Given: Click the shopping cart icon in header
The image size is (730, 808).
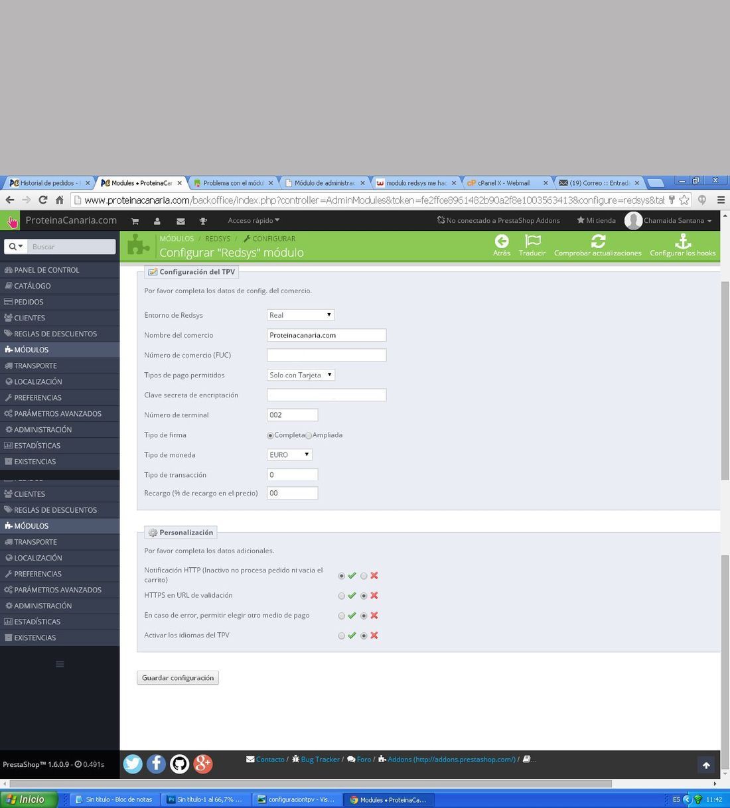Looking at the screenshot, I should coord(135,221).
